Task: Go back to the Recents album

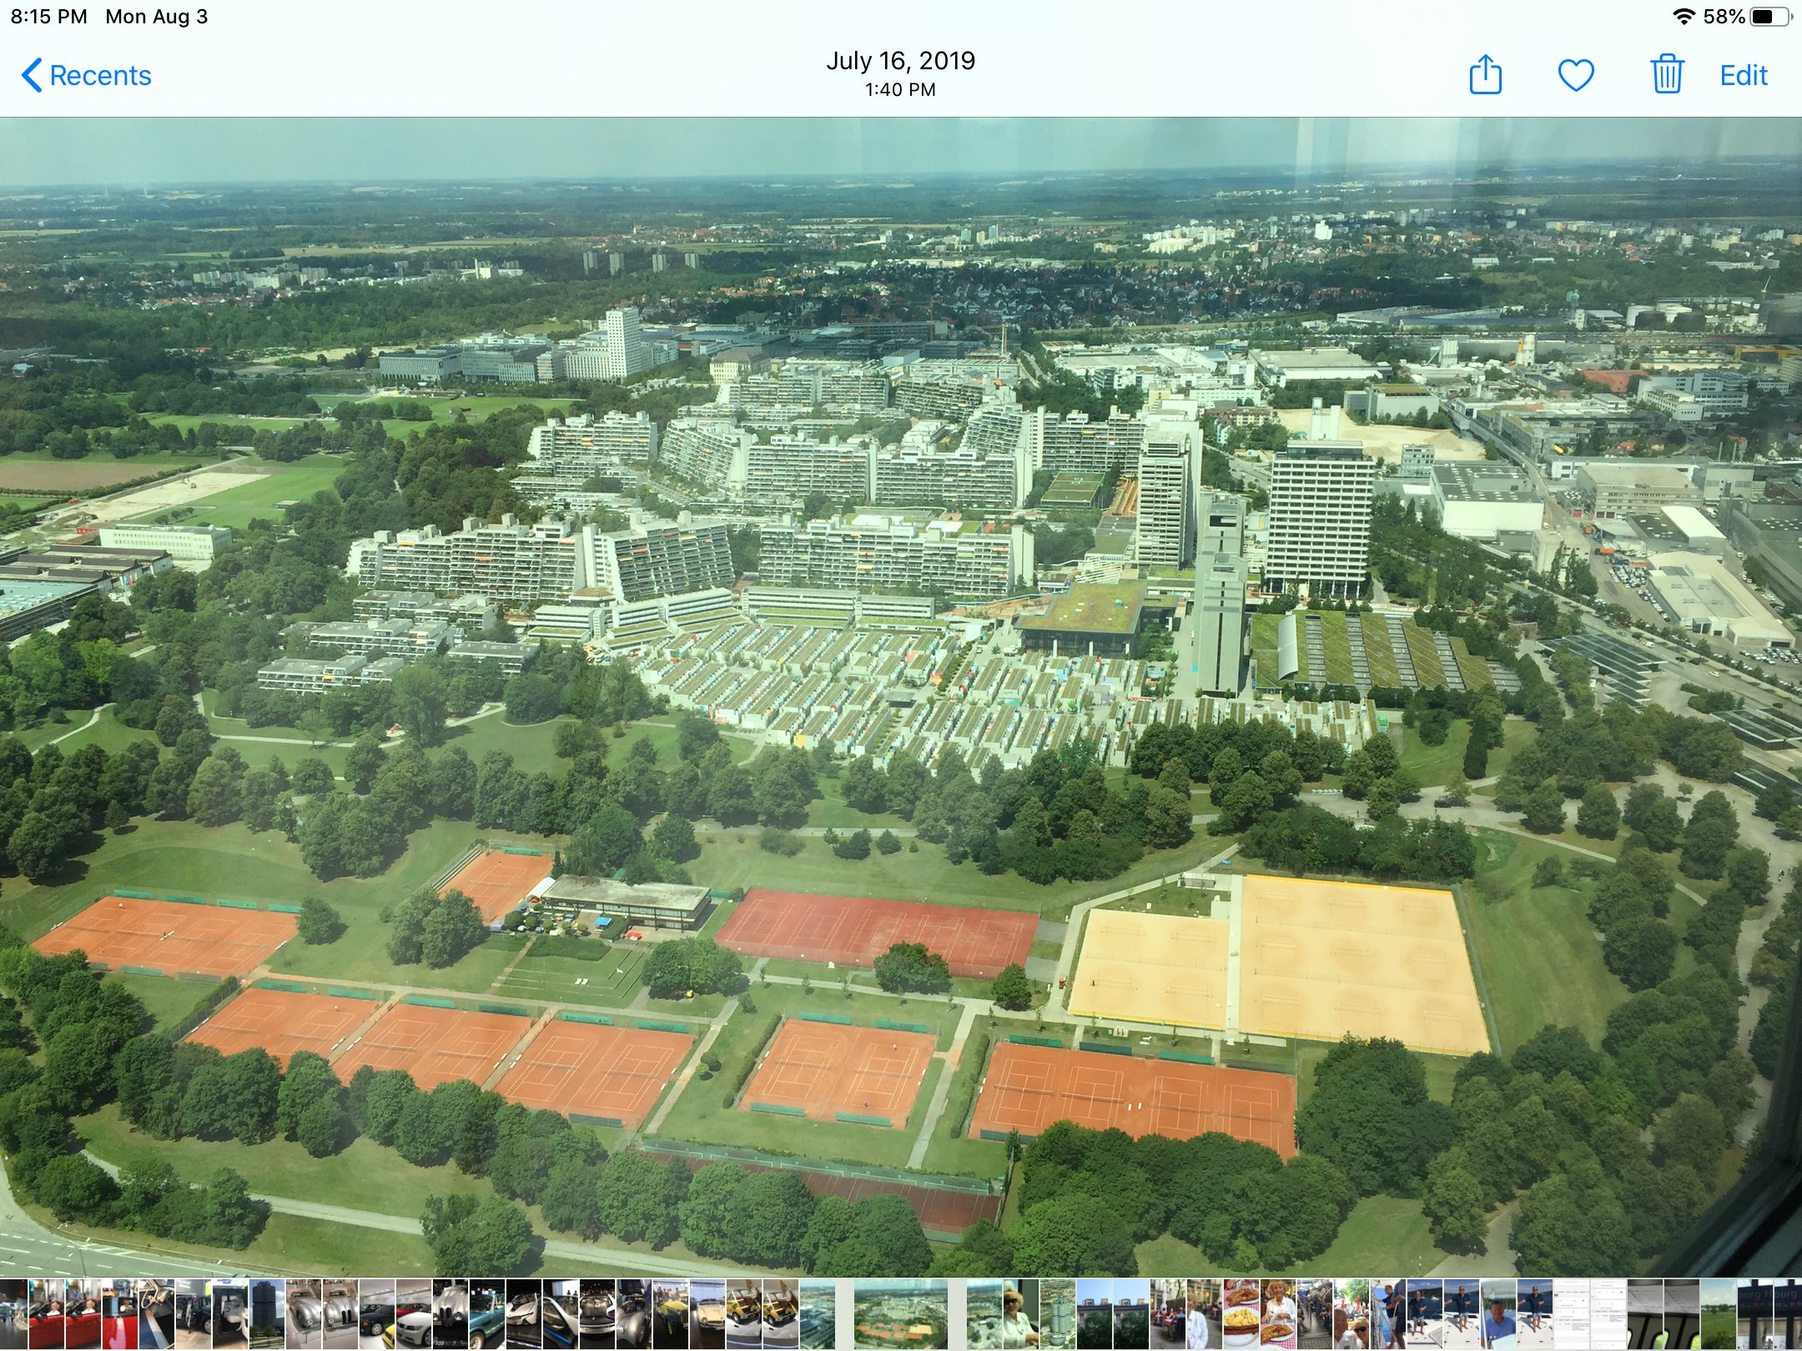Action: [86, 75]
